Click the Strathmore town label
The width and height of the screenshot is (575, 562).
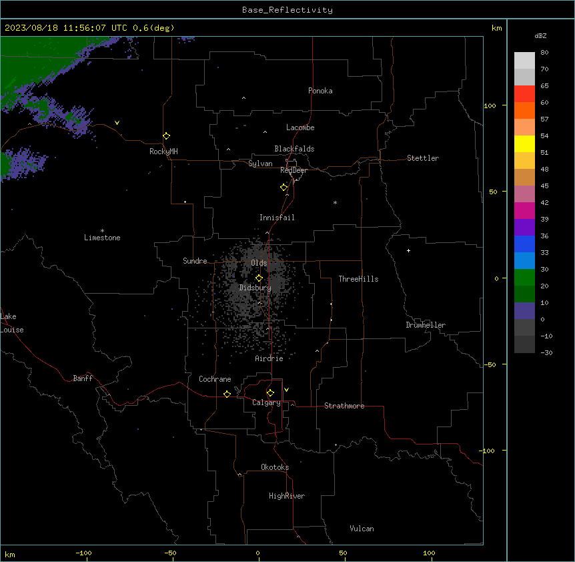[x=344, y=406]
